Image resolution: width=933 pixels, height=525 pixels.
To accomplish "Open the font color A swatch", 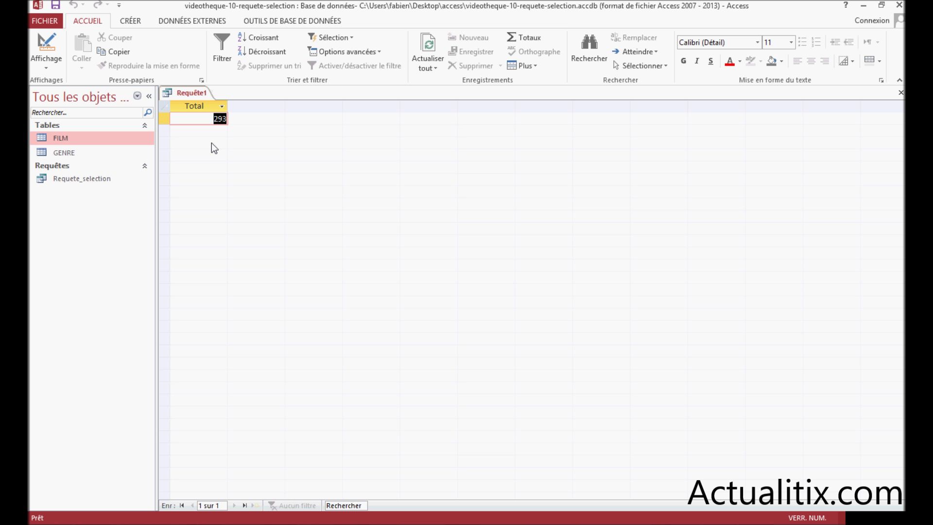I will click(729, 61).
